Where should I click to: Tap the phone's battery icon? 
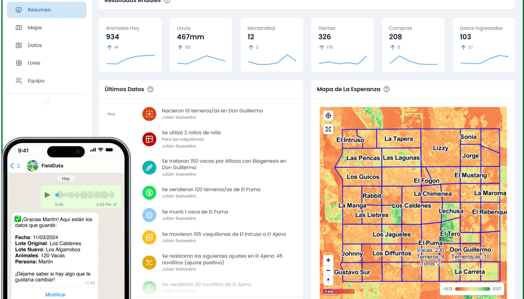pyautogui.click(x=110, y=150)
